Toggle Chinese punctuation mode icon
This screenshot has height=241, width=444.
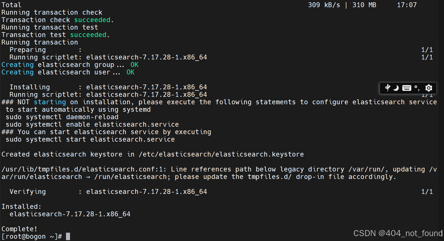(417, 88)
